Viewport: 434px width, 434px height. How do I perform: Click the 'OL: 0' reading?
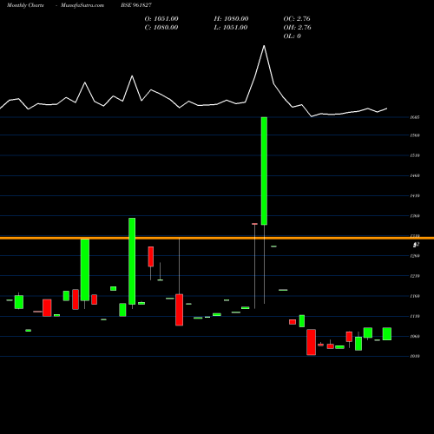coord(293,36)
